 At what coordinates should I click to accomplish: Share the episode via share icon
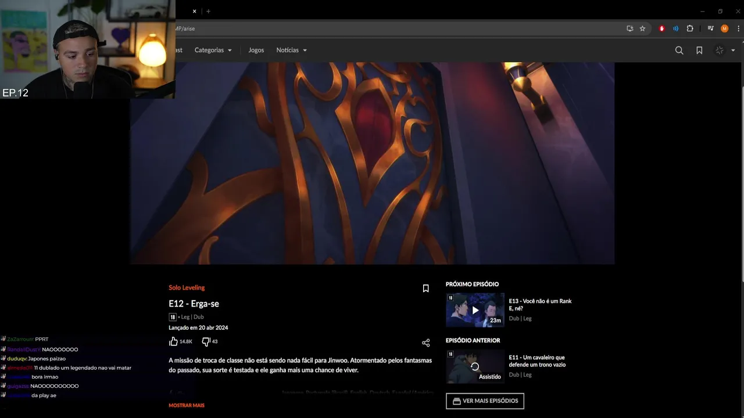(425, 343)
